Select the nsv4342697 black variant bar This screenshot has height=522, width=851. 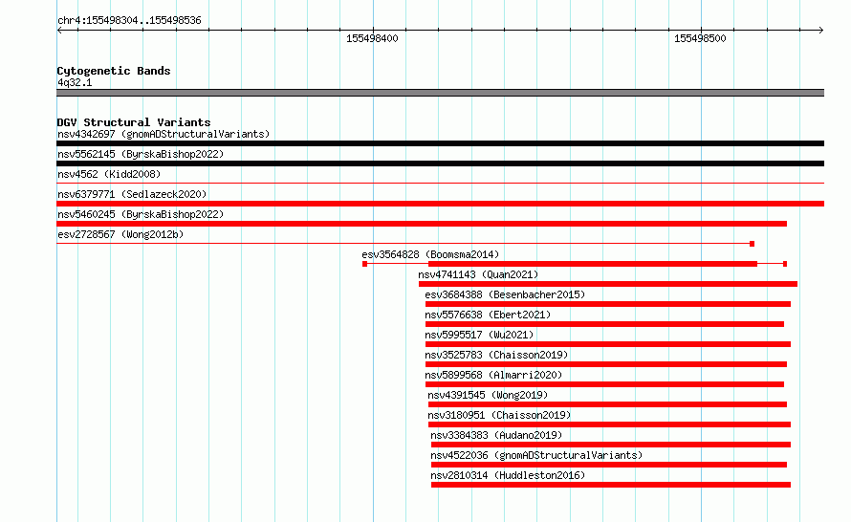tap(440, 143)
